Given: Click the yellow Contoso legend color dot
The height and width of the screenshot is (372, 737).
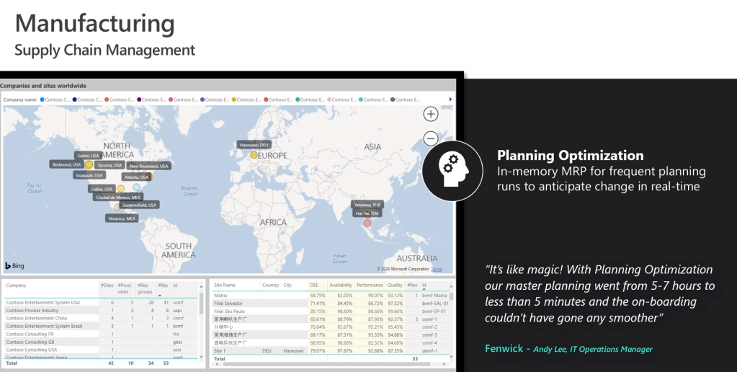Looking at the screenshot, I should [x=233, y=99].
